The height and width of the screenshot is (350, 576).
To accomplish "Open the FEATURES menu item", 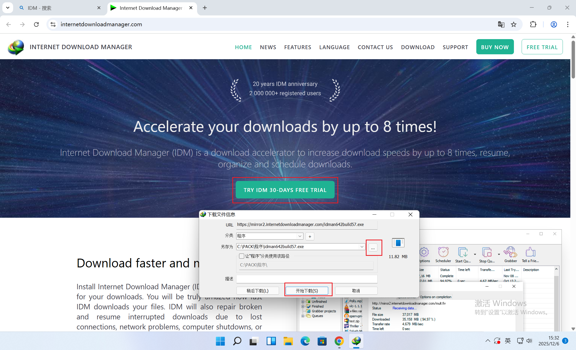I will [298, 47].
